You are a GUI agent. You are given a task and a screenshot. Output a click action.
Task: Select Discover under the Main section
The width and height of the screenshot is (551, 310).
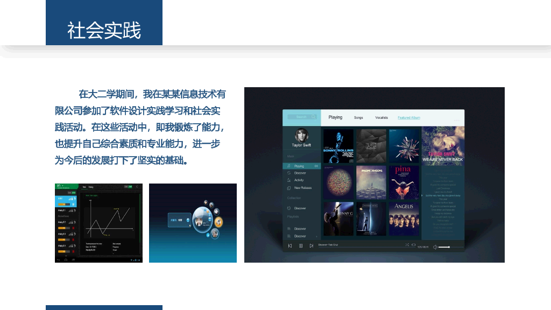pyautogui.click(x=300, y=173)
